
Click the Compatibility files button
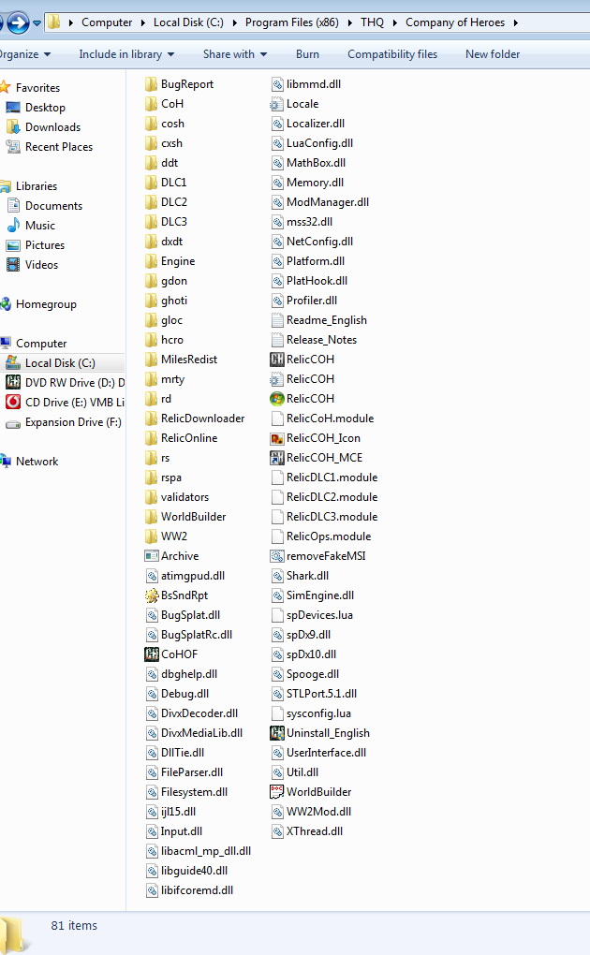coord(392,54)
